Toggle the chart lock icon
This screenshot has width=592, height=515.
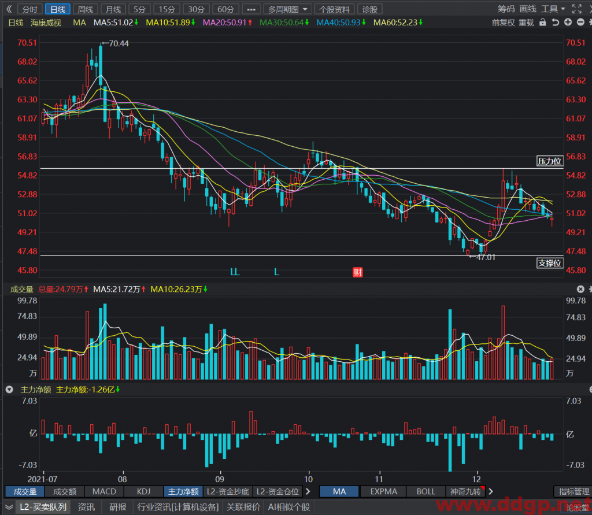[x=542, y=23]
